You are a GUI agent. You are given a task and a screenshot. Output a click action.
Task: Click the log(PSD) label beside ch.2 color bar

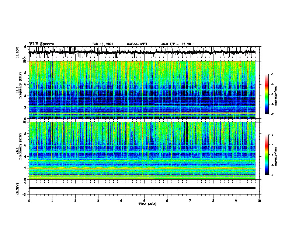(x=276, y=157)
